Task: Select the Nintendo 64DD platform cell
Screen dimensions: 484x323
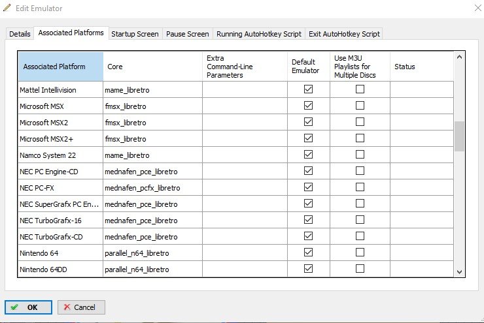Action: [60, 269]
